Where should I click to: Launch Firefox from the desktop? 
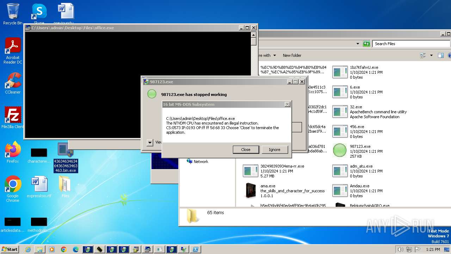click(13, 152)
